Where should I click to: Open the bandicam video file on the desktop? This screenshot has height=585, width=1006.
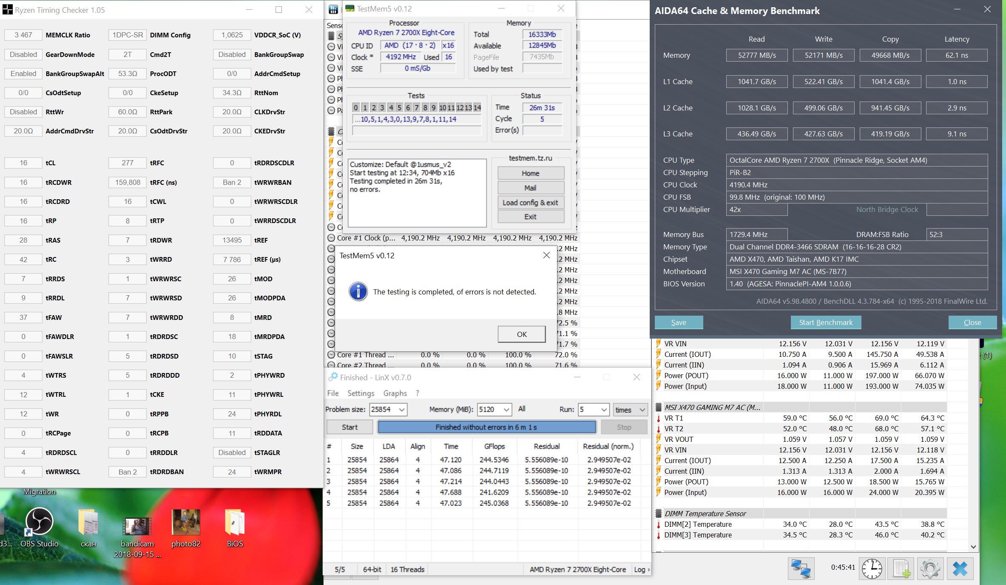coord(137,527)
